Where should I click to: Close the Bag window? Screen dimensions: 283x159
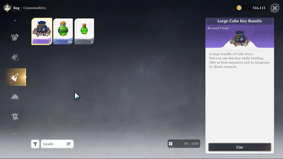(275, 8)
